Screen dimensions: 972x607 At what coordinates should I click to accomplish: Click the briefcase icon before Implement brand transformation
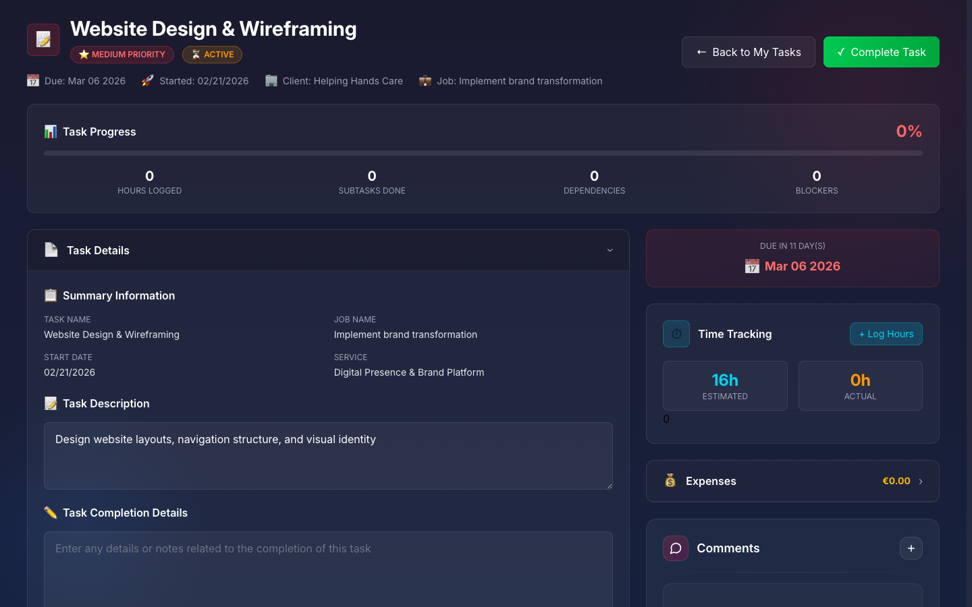pyautogui.click(x=425, y=81)
